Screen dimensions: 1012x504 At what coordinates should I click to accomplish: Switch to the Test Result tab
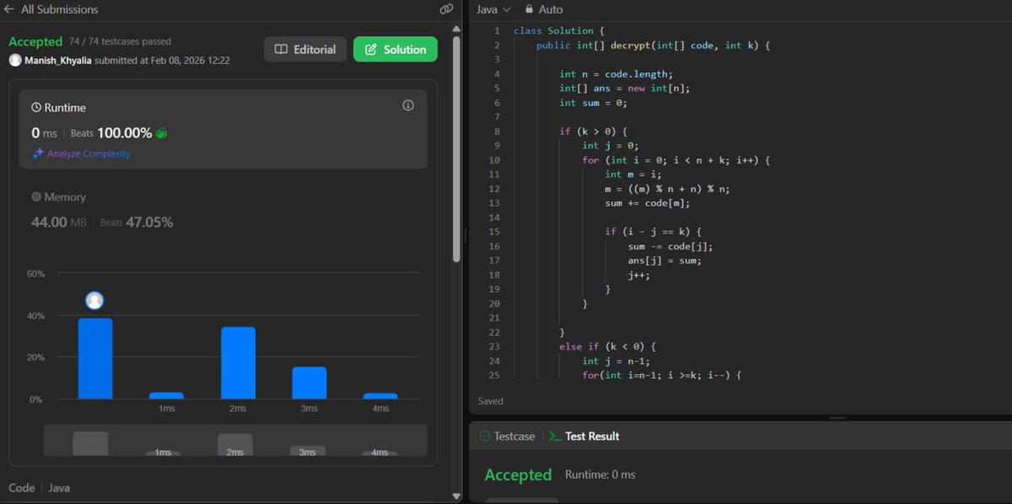click(584, 436)
